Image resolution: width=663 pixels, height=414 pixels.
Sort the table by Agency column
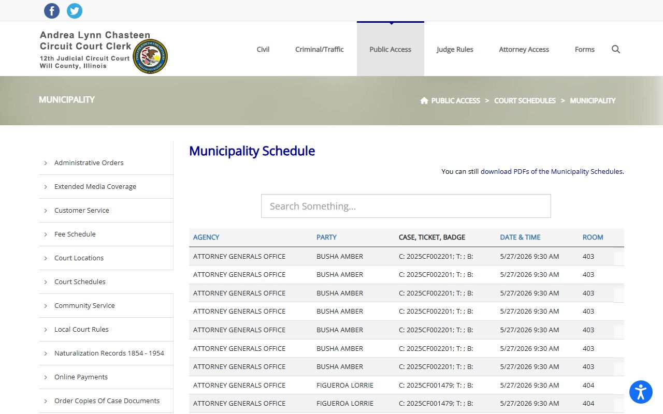coord(206,237)
